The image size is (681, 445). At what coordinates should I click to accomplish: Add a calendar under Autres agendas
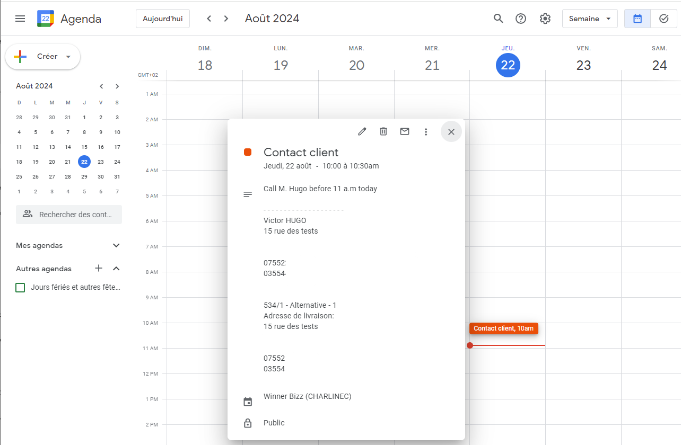pyautogui.click(x=99, y=269)
